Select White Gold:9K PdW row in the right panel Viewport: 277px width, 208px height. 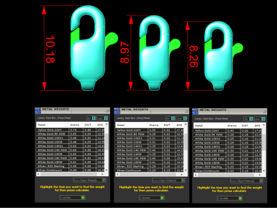[228, 135]
